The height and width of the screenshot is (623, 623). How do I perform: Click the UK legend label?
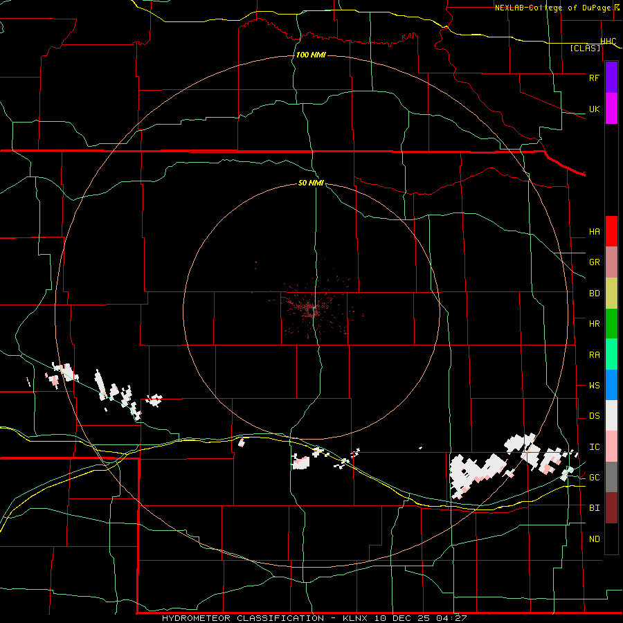594,109
